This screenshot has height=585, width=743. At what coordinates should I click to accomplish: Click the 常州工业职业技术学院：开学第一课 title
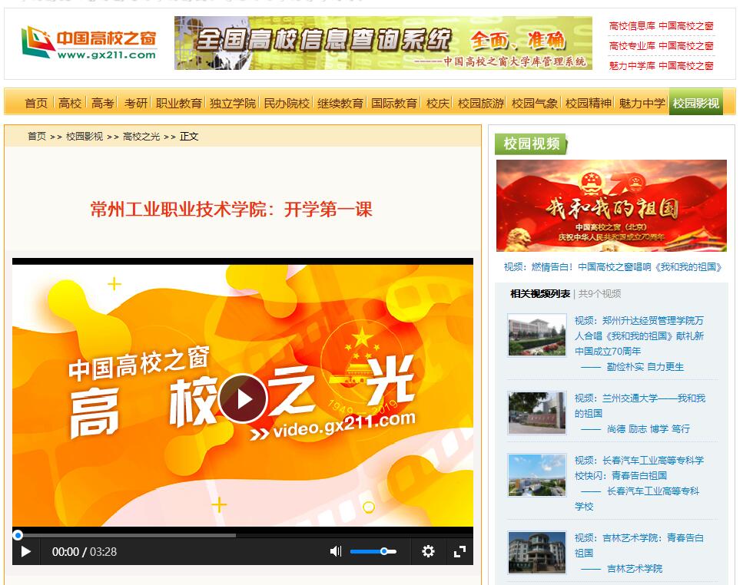(231, 209)
